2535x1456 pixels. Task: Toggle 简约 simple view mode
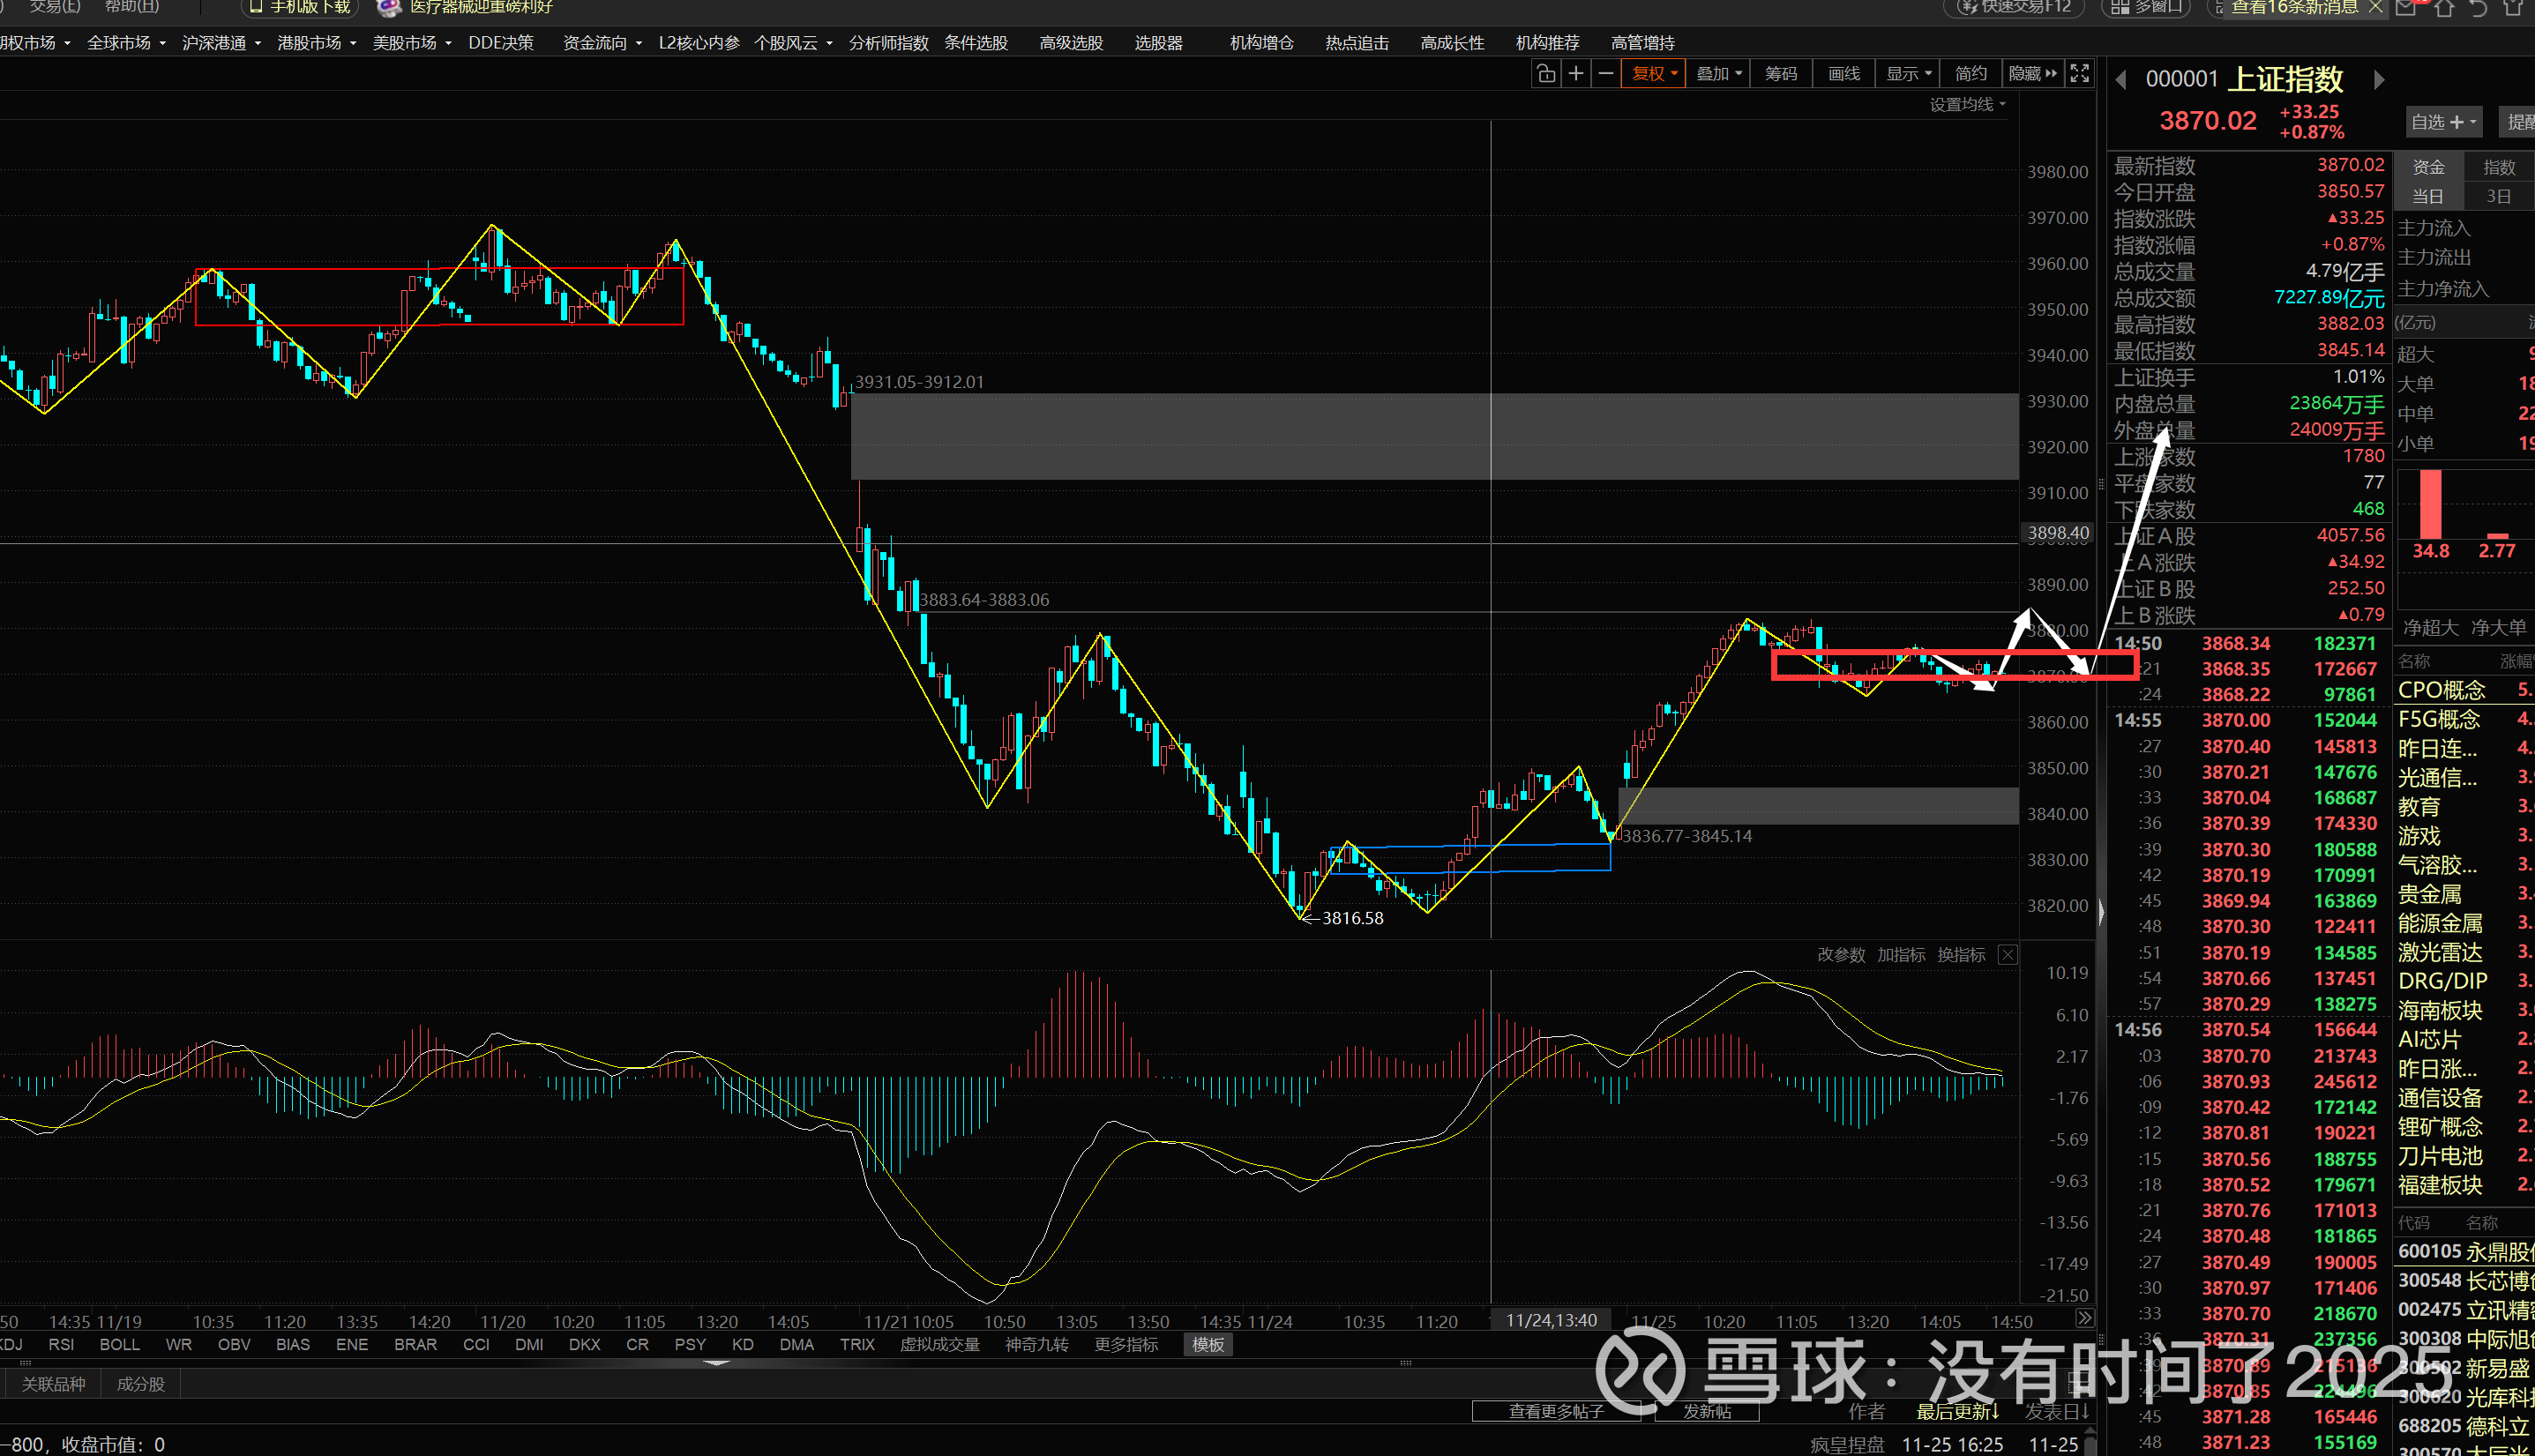click(x=1970, y=73)
